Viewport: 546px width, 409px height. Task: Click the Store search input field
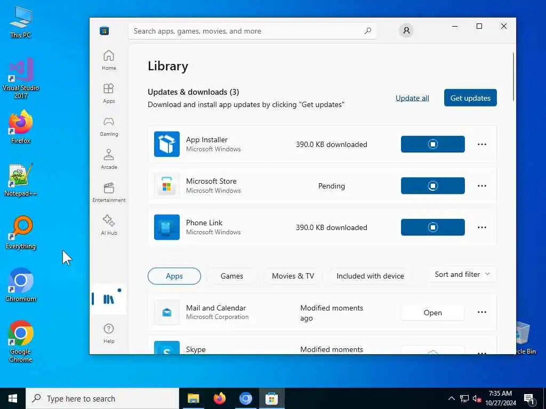coord(252,31)
